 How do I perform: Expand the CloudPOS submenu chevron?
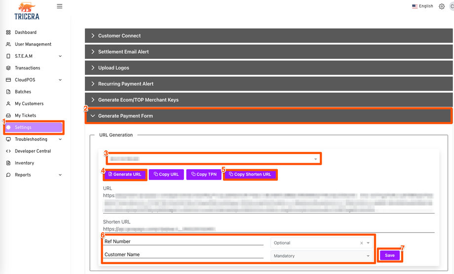(x=60, y=80)
